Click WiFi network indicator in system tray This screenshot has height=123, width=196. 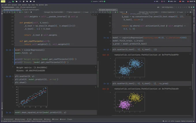tap(172, 1)
